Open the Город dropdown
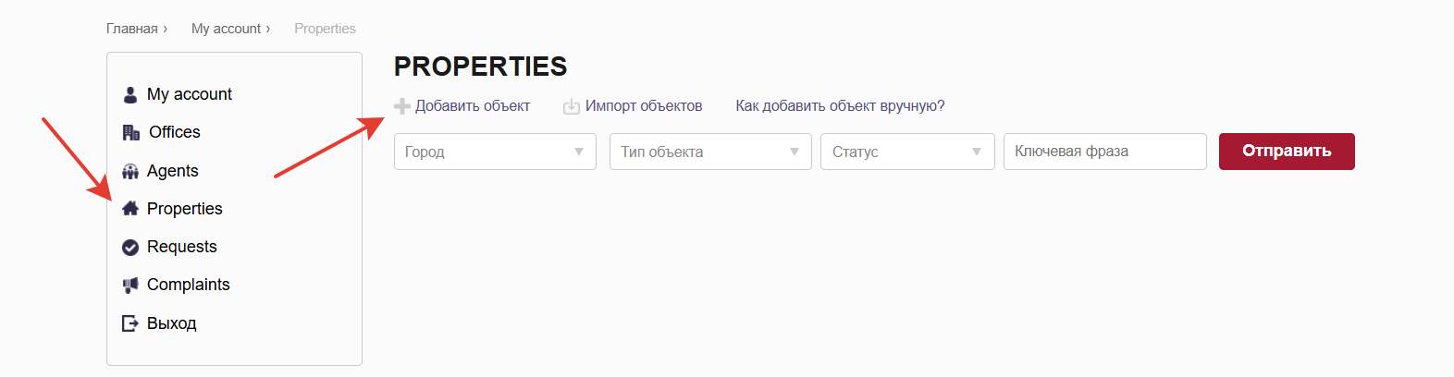This screenshot has width=1454, height=377. (x=495, y=152)
